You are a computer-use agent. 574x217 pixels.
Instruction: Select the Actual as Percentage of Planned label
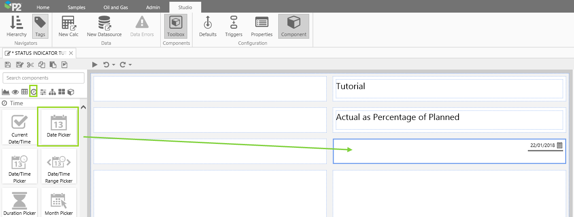[x=398, y=117]
